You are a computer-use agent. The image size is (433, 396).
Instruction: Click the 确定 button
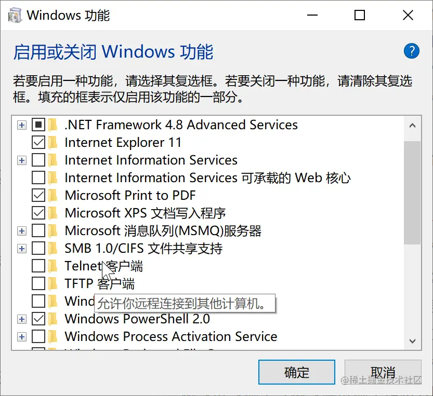pos(296,372)
